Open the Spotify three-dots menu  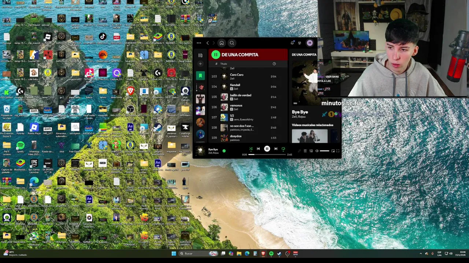[x=199, y=43]
